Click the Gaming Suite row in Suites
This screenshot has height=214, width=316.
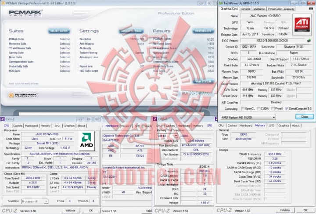[39, 53]
